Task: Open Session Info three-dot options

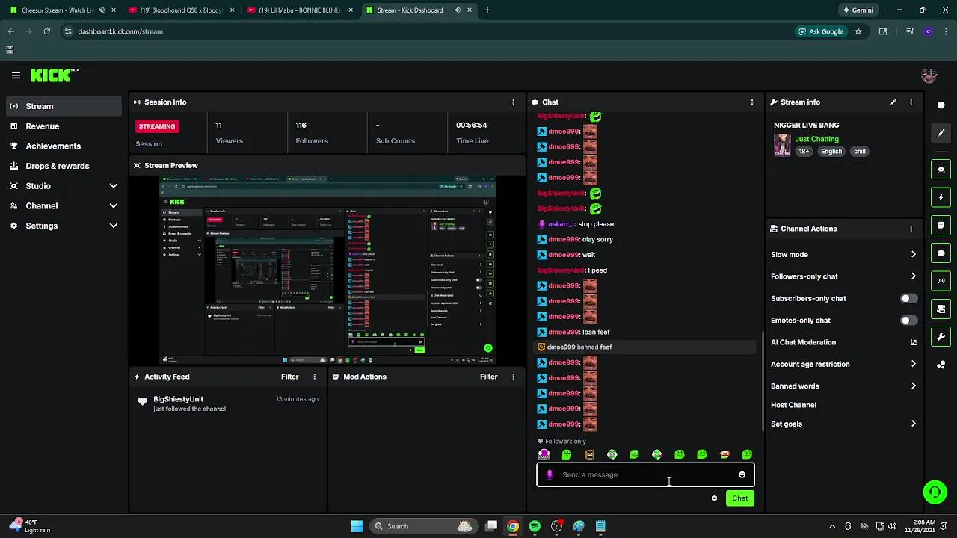Action: point(513,102)
